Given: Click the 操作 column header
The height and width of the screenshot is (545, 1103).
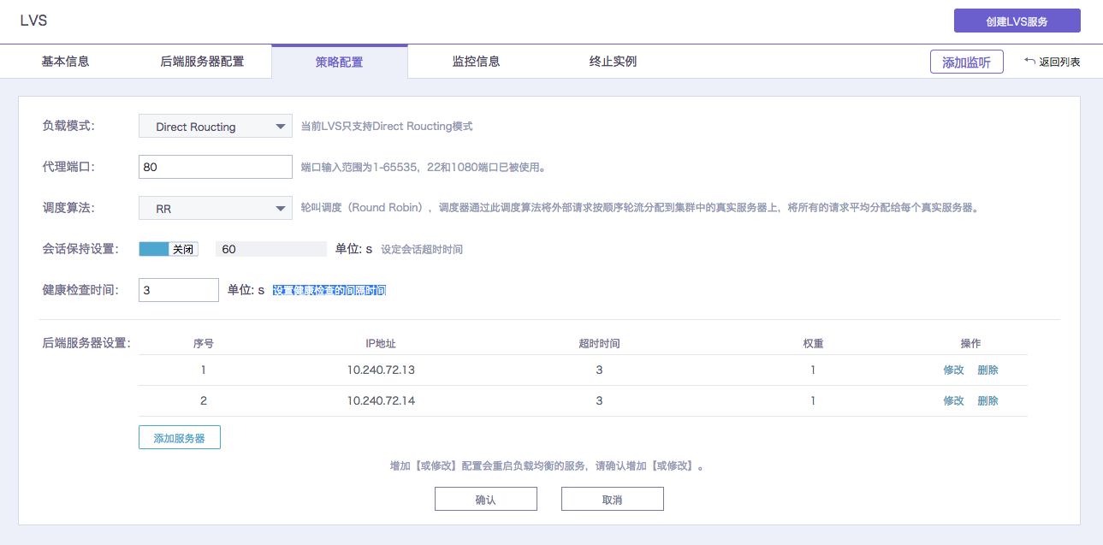Looking at the screenshot, I should (970, 343).
